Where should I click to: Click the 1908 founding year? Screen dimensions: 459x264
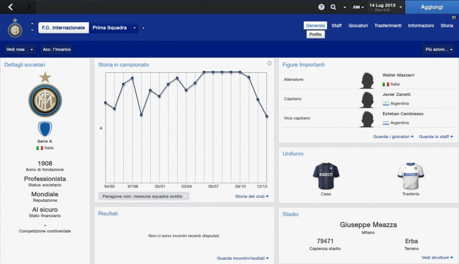point(45,163)
